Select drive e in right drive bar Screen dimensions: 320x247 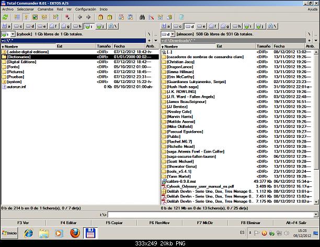pos(201,26)
